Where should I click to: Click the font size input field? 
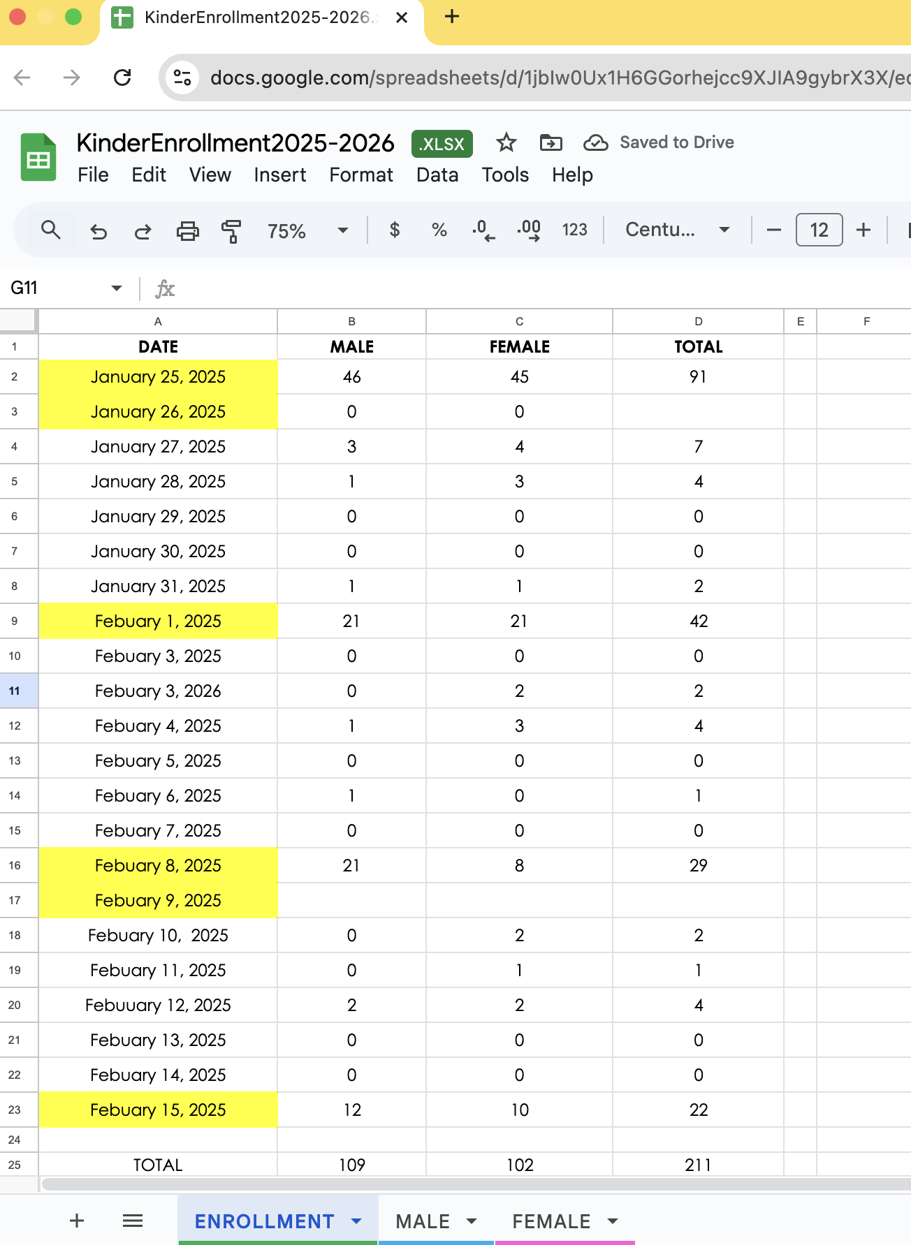click(819, 230)
